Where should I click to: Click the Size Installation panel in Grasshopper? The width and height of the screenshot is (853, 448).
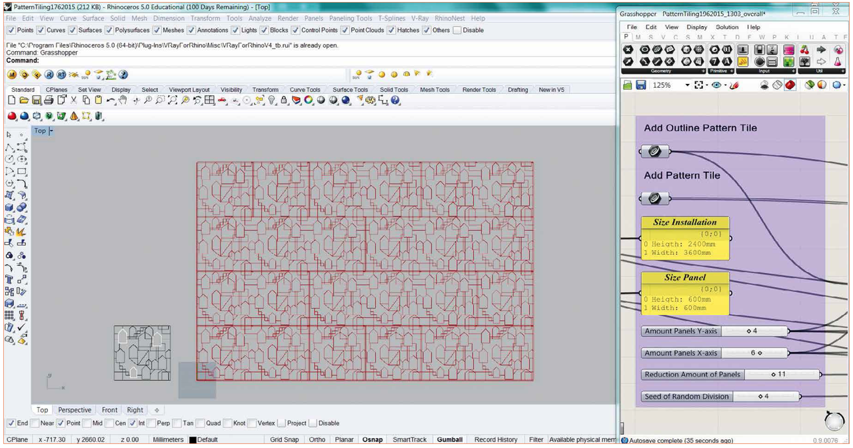click(x=685, y=240)
